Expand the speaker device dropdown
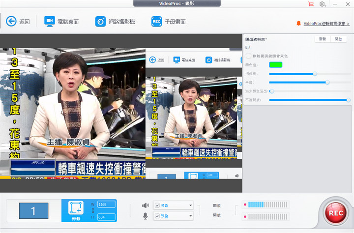The height and width of the screenshot is (233, 354). [x=190, y=205]
